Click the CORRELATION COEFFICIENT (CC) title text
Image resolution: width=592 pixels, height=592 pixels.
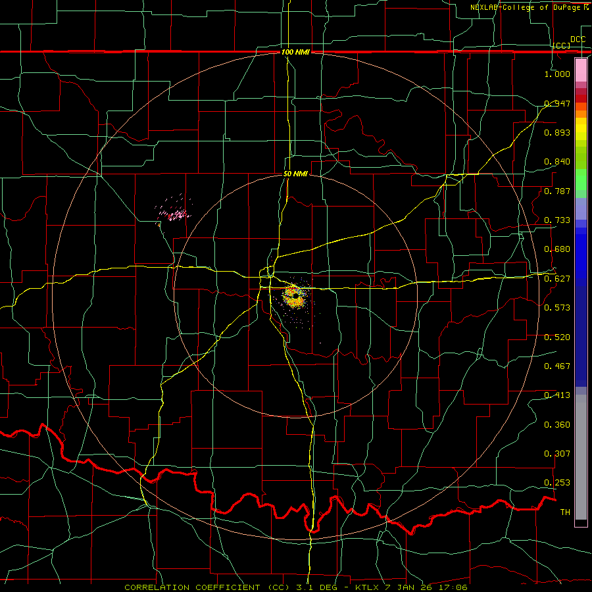tap(207, 587)
